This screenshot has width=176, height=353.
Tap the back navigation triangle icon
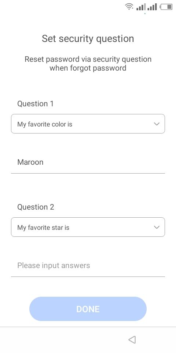(x=132, y=339)
